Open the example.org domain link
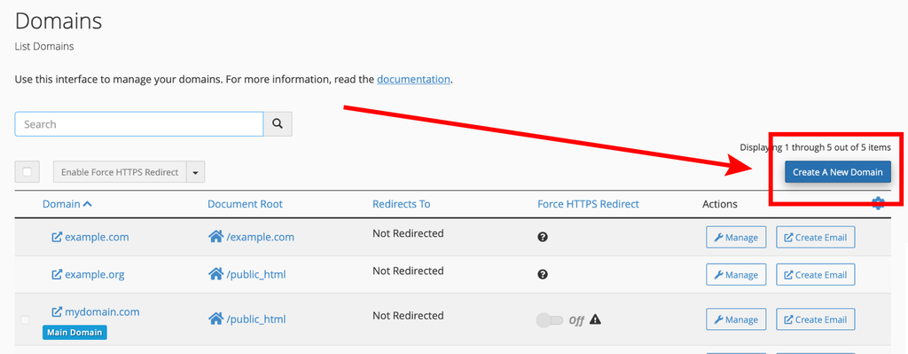Viewport: 908px width, 354px height. 94,274
